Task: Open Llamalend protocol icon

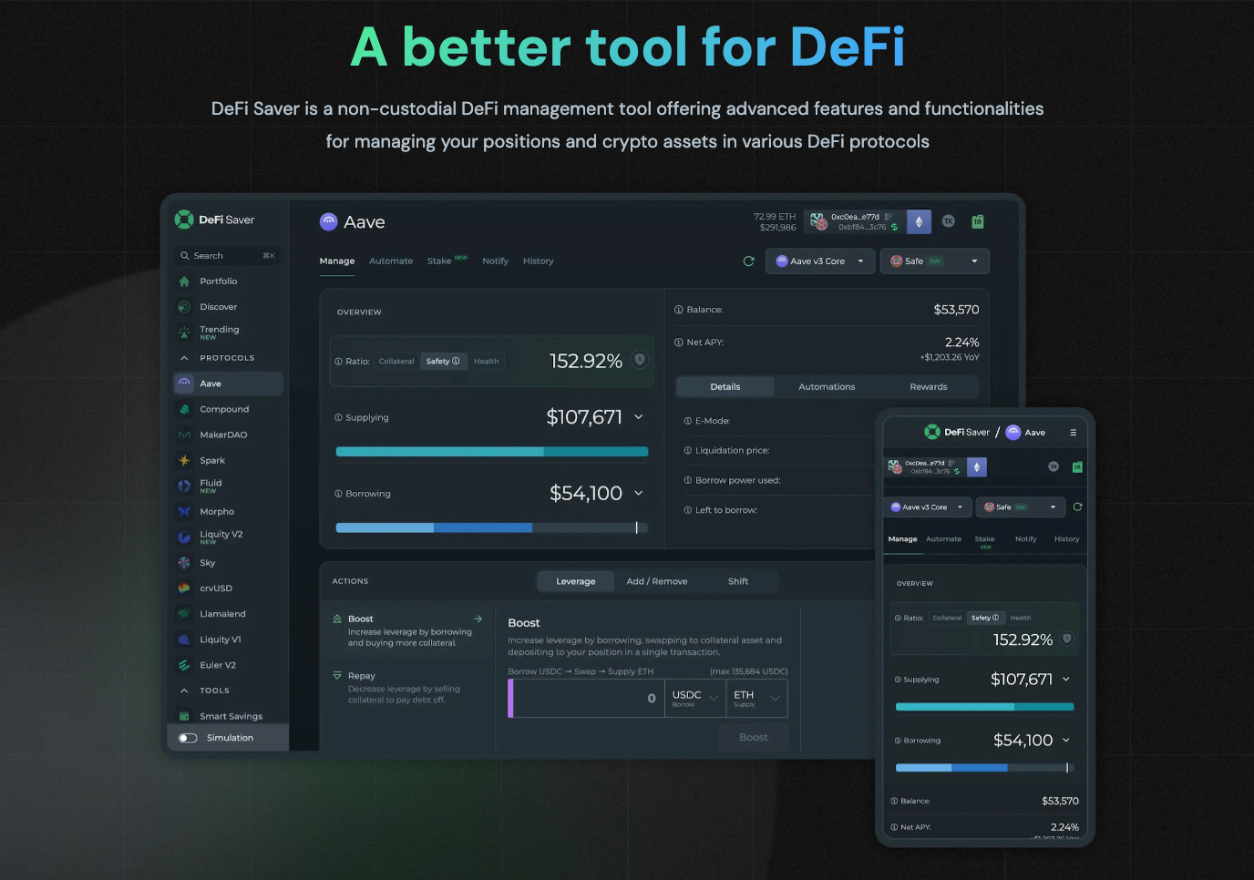Action: 185,613
